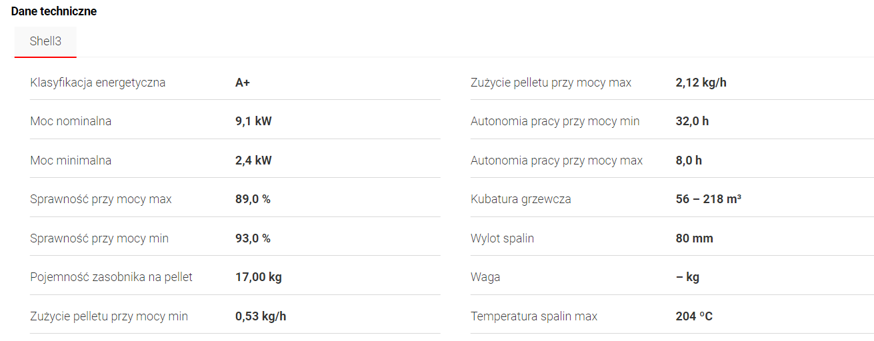Click the Sprawność przy mocy max label
The width and height of the screenshot is (874, 341).
click(x=101, y=199)
